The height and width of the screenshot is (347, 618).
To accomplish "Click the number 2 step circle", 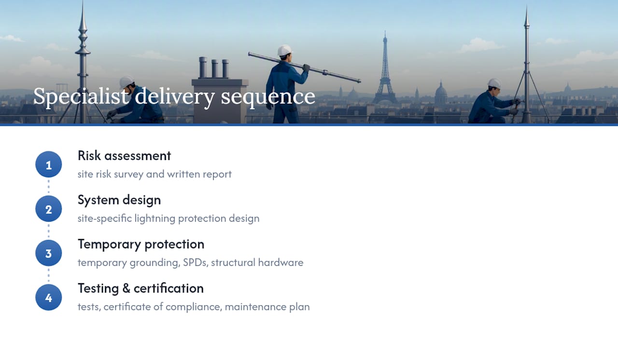I will pos(48,209).
